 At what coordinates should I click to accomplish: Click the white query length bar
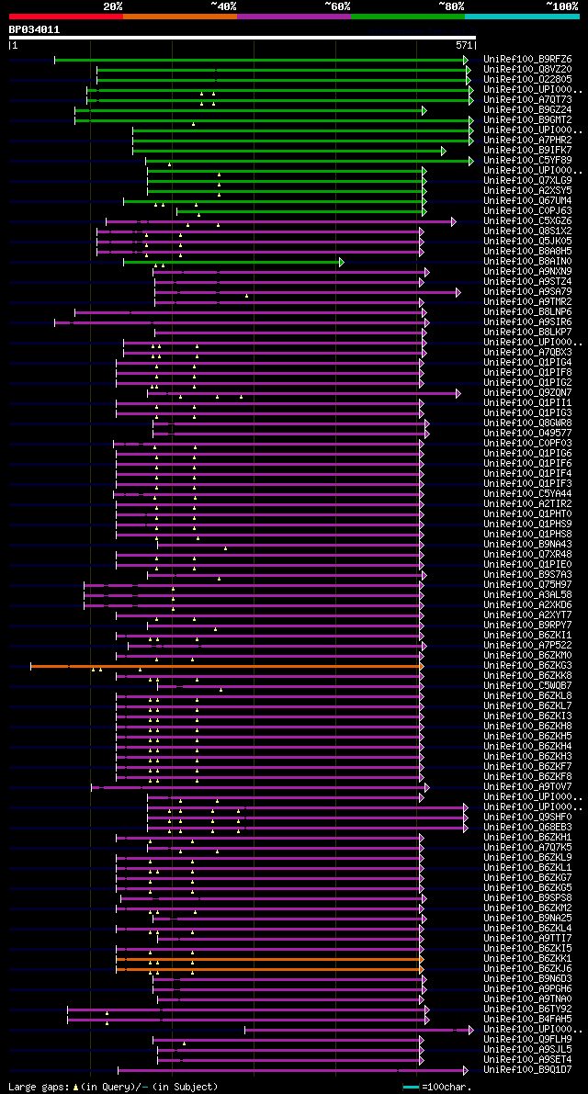242,38
